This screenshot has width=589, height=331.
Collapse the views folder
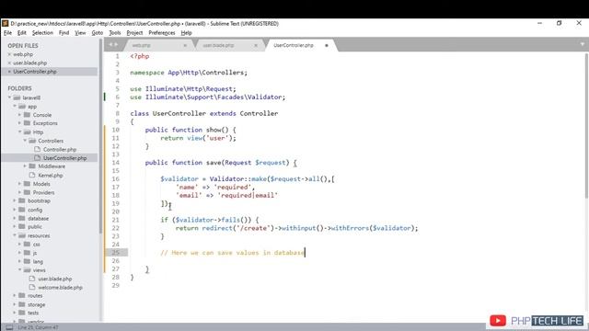tap(20, 270)
